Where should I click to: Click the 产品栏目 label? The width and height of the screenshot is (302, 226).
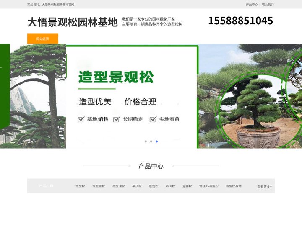tap(46, 186)
